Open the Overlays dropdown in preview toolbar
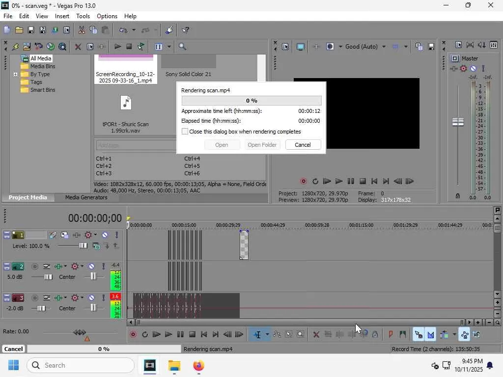The height and width of the screenshot is (377, 503). pyautogui.click(x=406, y=47)
